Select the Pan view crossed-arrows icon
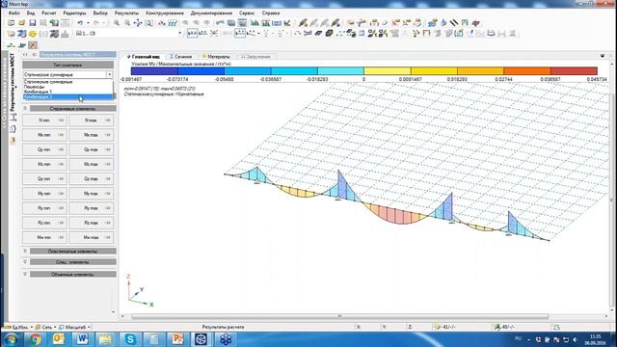Viewport: 617px width, 347px height. pos(138,23)
